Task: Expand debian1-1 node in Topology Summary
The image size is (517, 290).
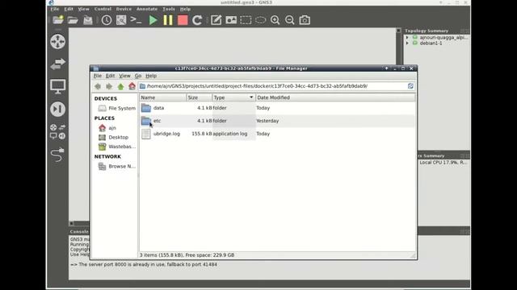Action: (x=407, y=43)
